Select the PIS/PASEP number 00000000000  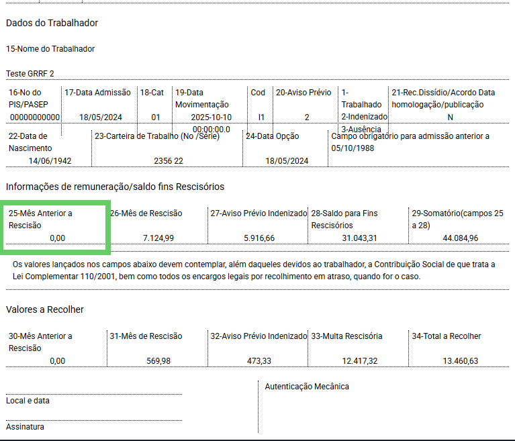[35, 117]
